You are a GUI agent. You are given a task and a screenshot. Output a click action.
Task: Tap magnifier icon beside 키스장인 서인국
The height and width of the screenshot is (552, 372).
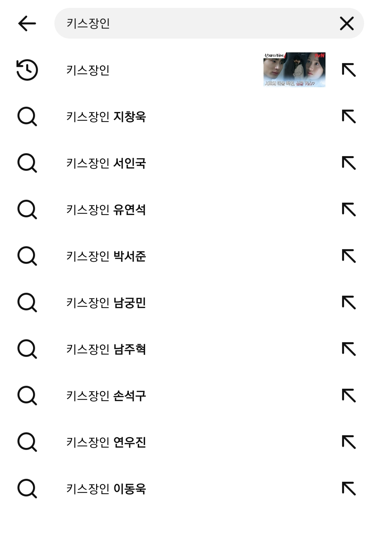click(x=27, y=163)
